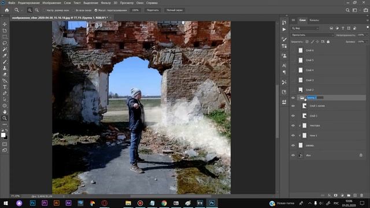Add a layer style via fx icon
Image resolution: width=370 pixels, height=208 pixels.
coord(329,195)
